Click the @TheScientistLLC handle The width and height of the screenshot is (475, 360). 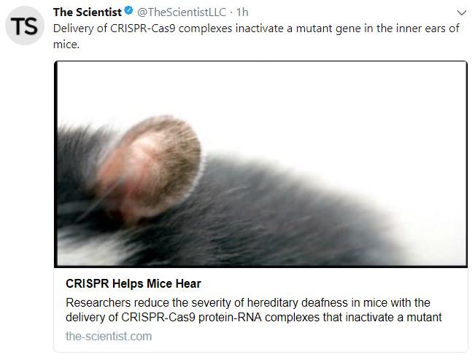180,12
